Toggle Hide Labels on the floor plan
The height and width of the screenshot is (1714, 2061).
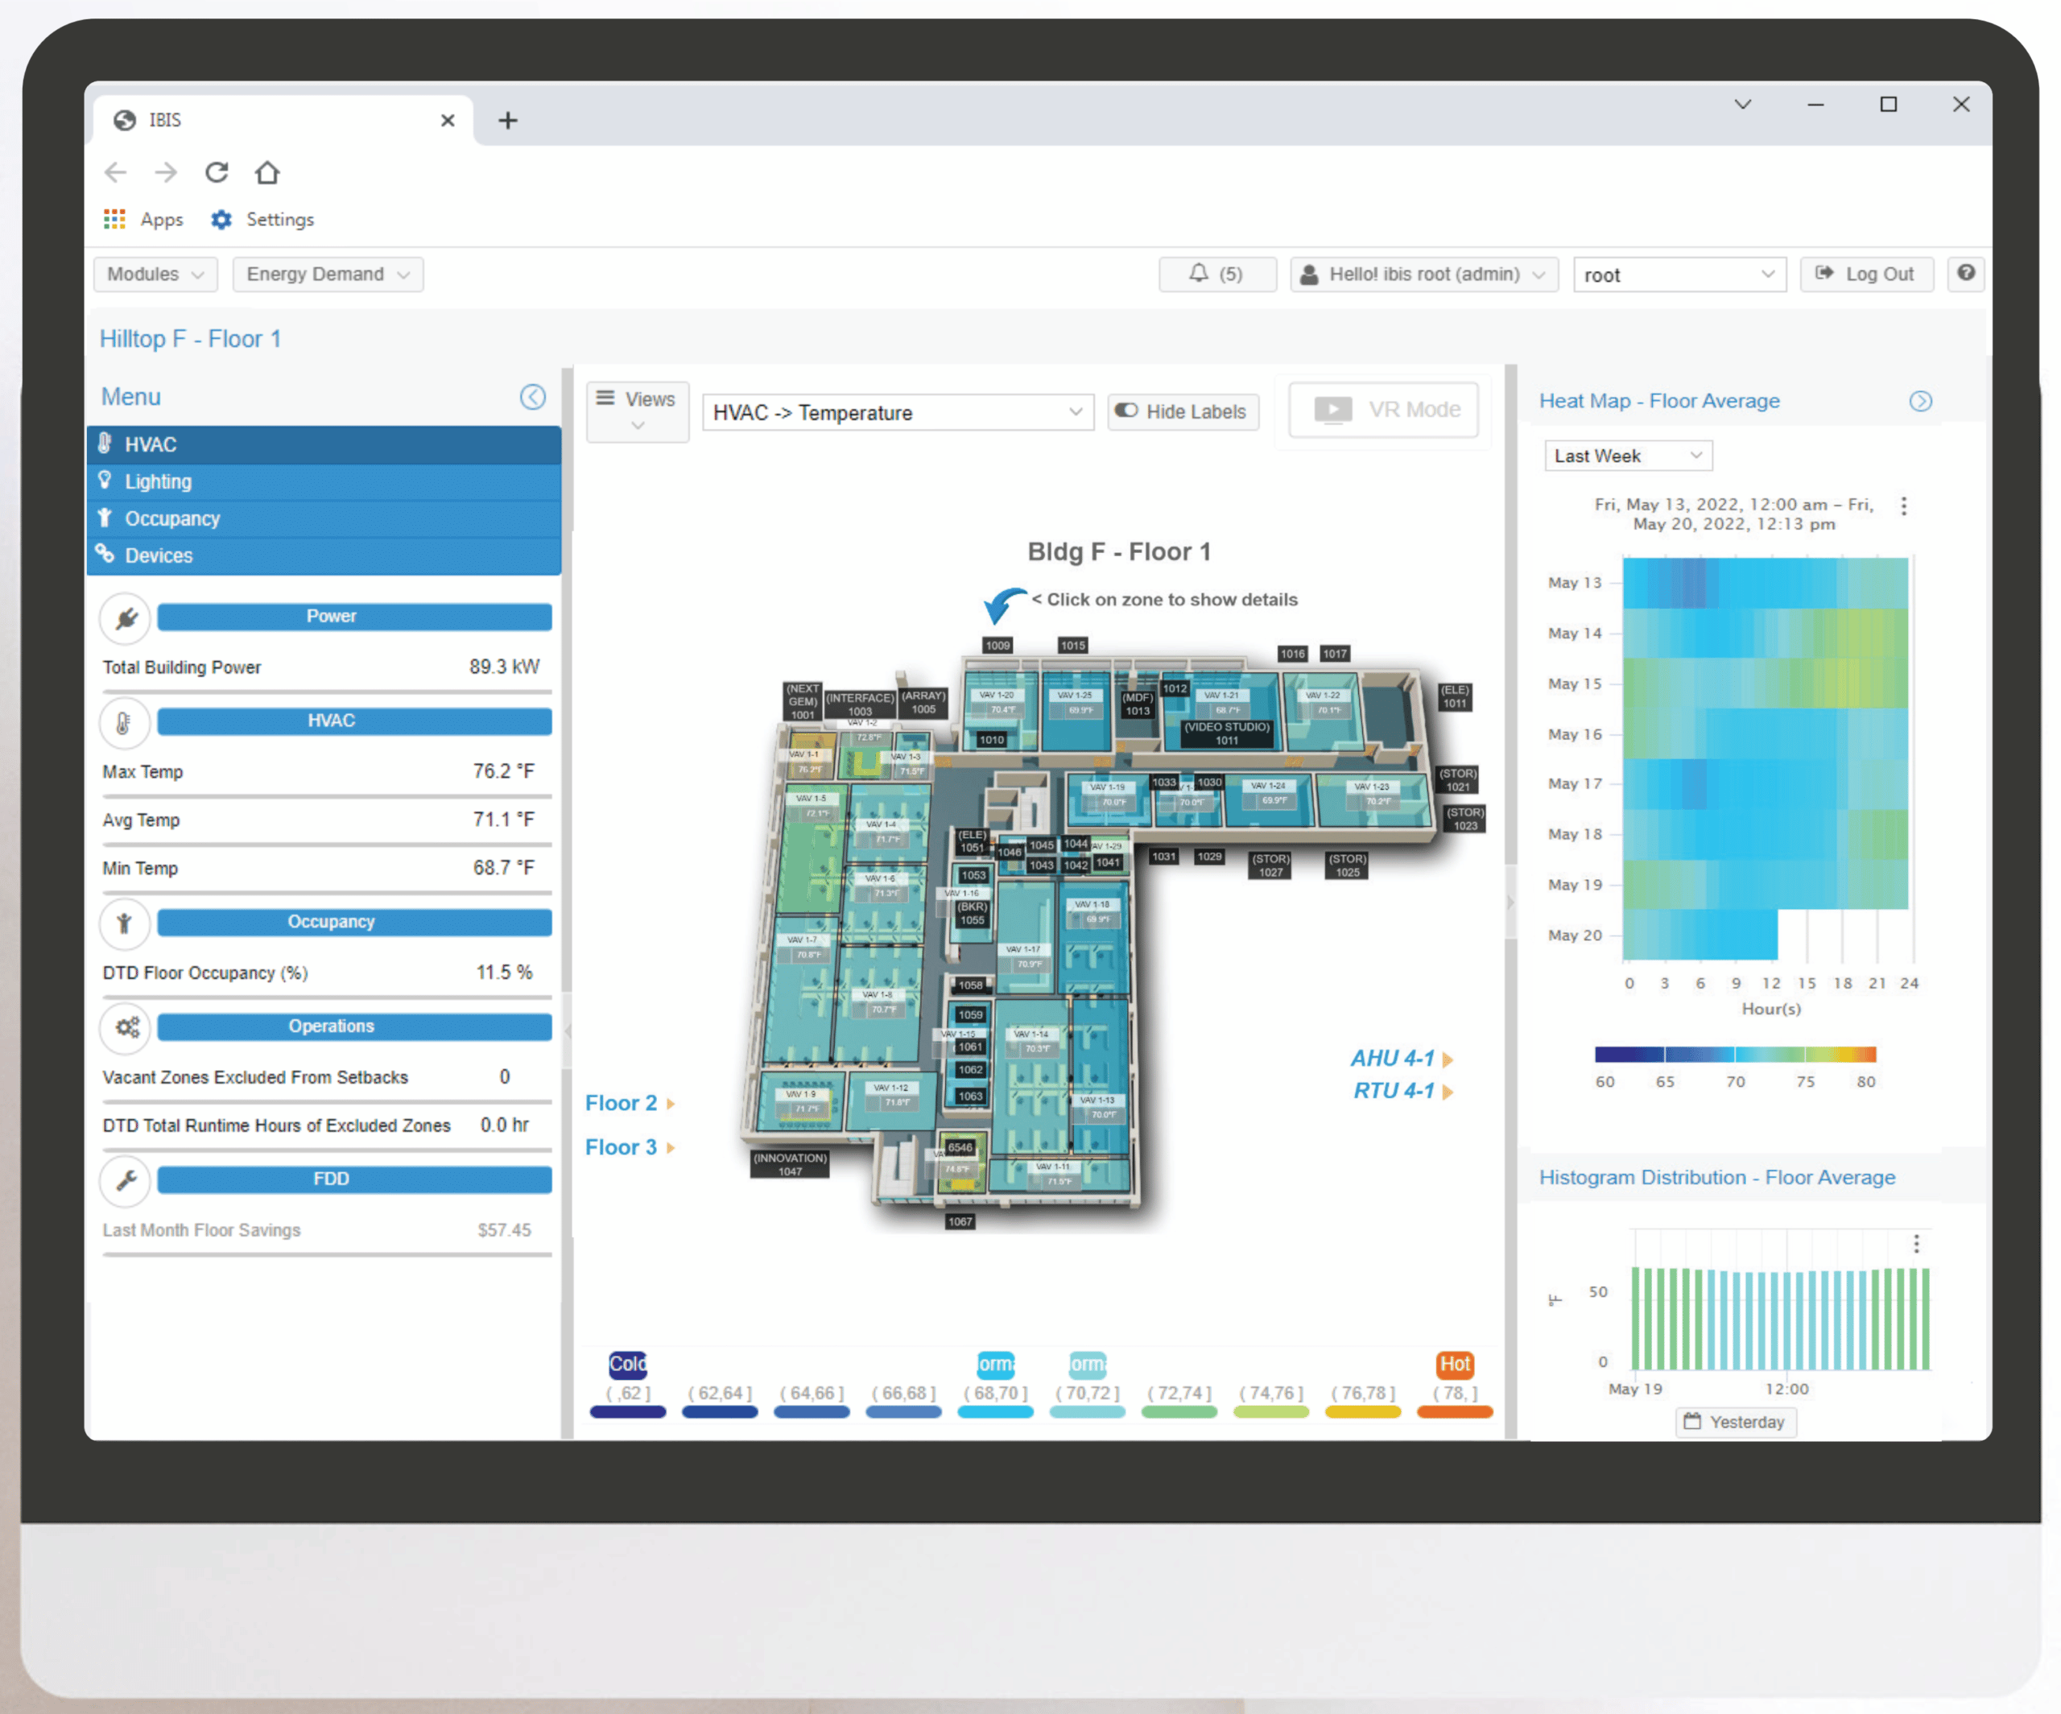pyautogui.click(x=1183, y=411)
